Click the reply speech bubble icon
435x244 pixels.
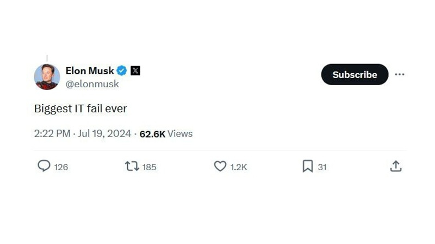[x=43, y=166]
